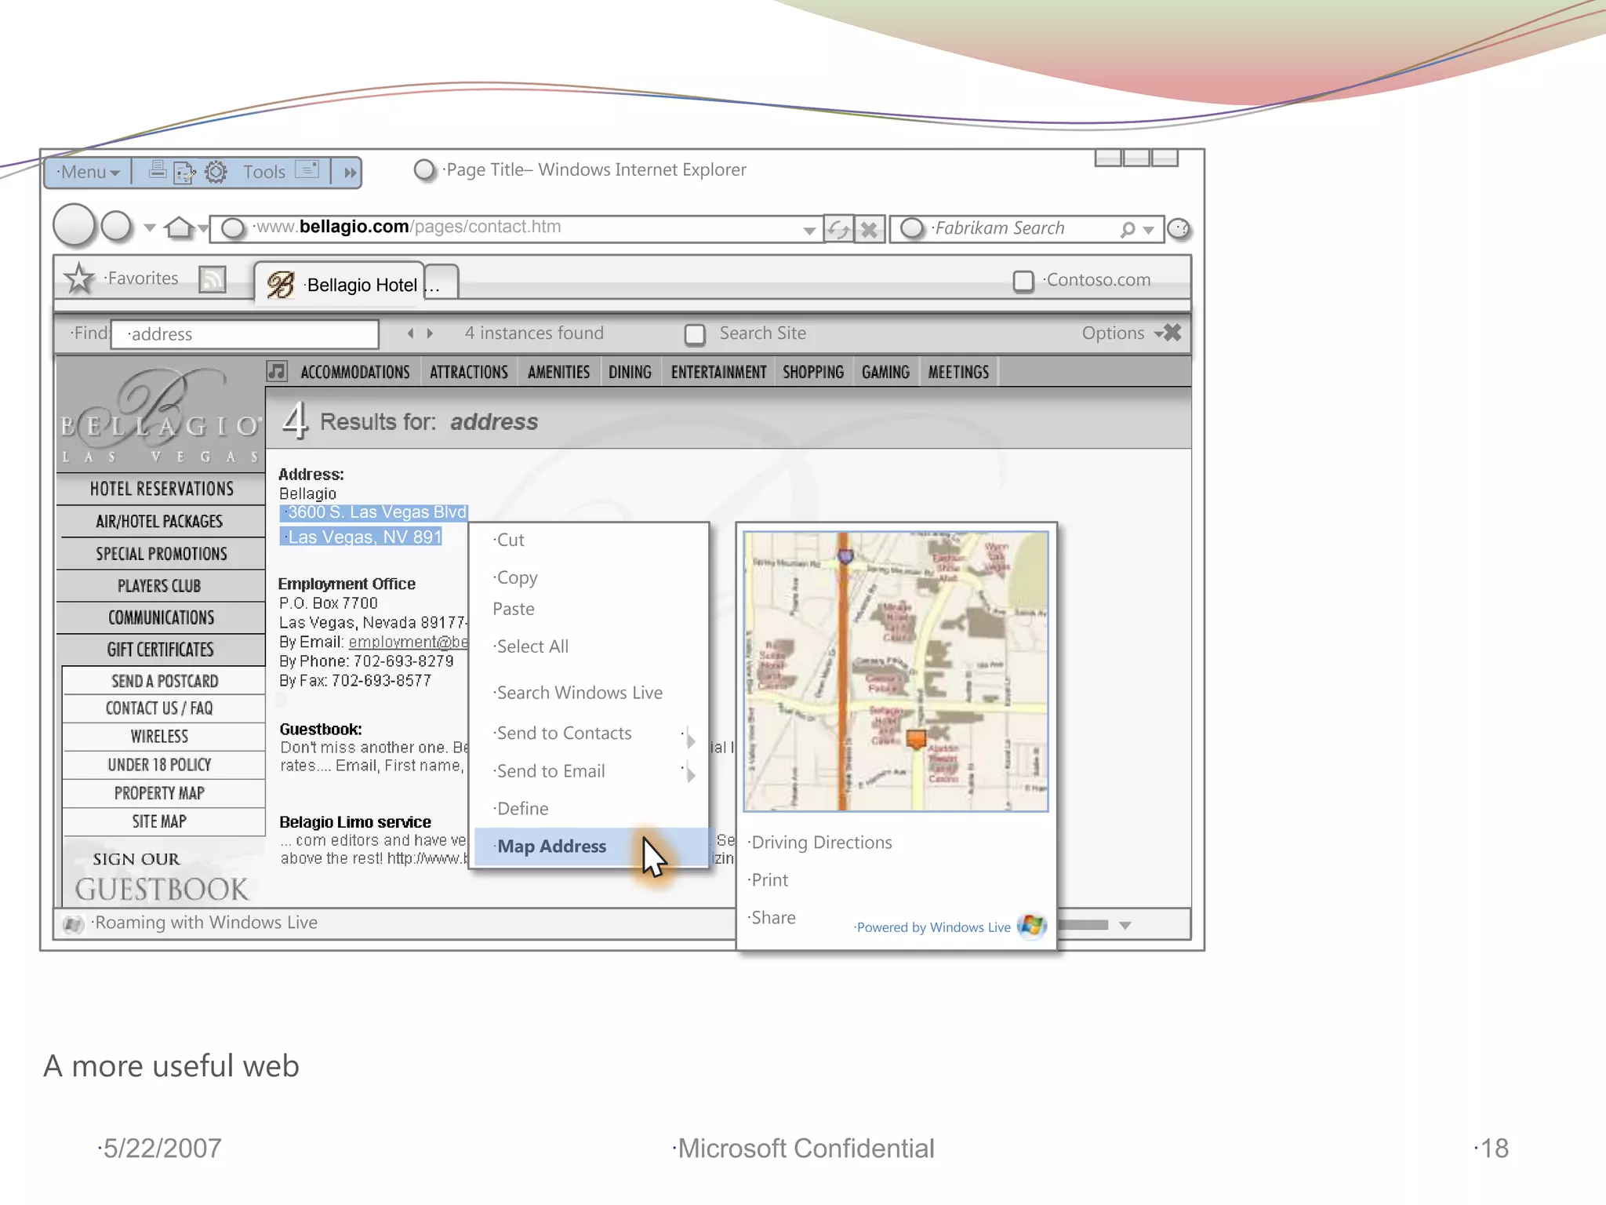Open the recent pages dropdown arrow
The width and height of the screenshot is (1606, 1205).
[x=150, y=228]
